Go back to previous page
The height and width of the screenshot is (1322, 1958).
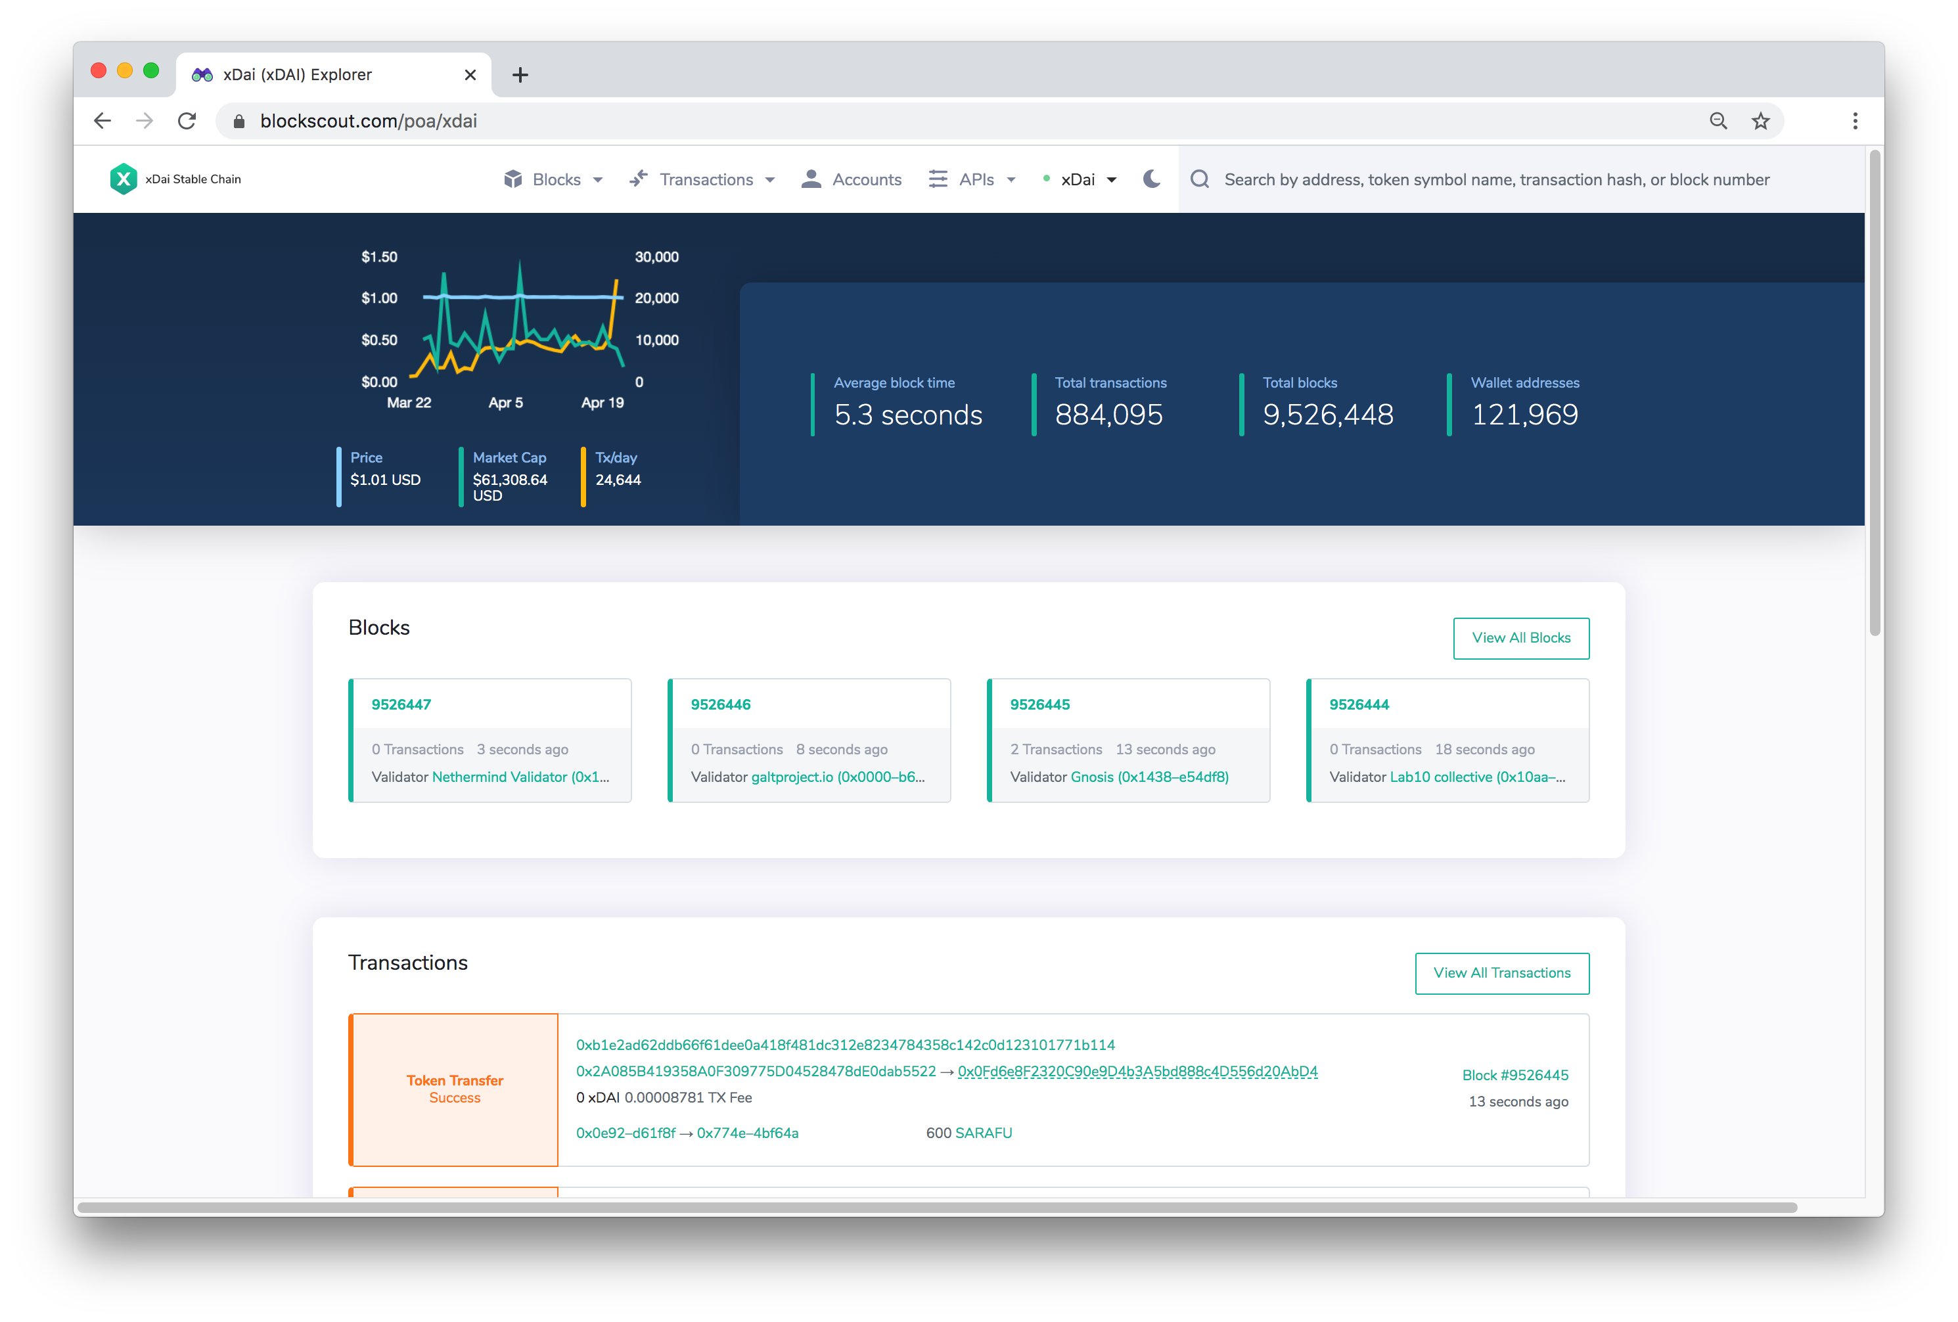coord(102,120)
